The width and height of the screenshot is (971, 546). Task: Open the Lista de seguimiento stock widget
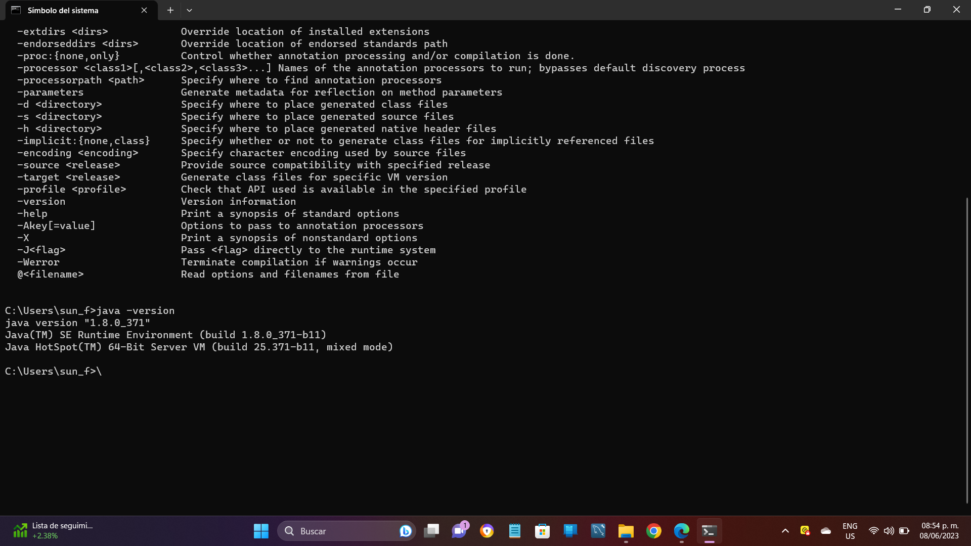pos(53,531)
